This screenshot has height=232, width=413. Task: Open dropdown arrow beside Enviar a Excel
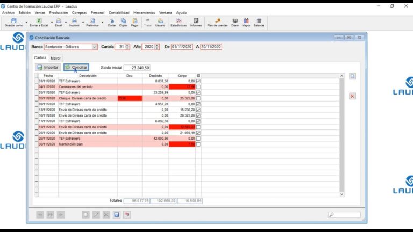[x=52, y=23]
